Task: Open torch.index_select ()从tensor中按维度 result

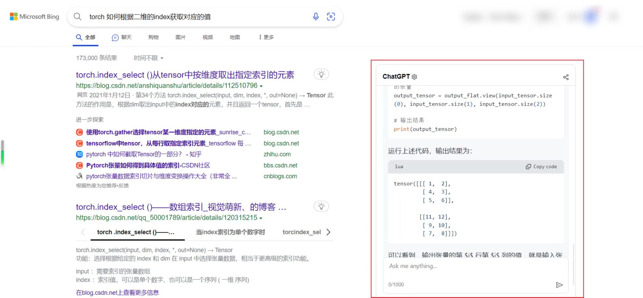Action: pyautogui.click(x=185, y=75)
